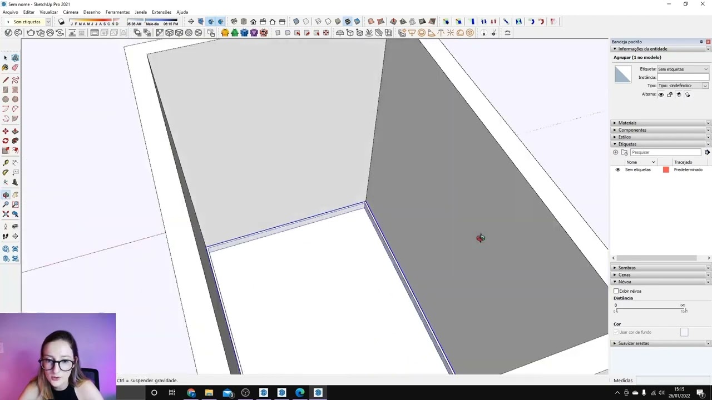Screen dimensions: 712x400
Task: Select the arrow Select tool
Action: 6,58
